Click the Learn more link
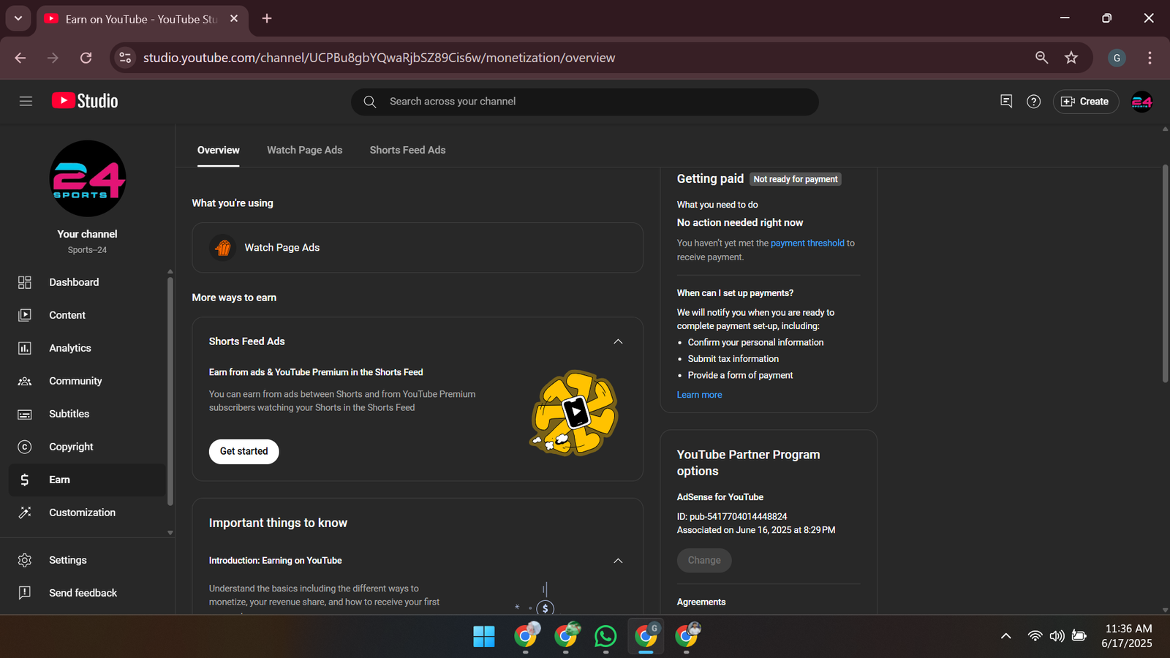This screenshot has width=1170, height=658. tap(699, 395)
